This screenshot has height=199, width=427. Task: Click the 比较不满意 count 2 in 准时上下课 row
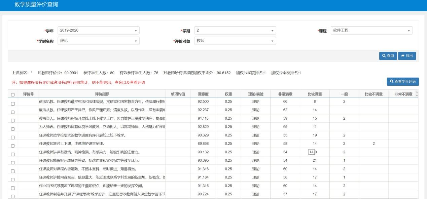pyautogui.click(x=373, y=143)
